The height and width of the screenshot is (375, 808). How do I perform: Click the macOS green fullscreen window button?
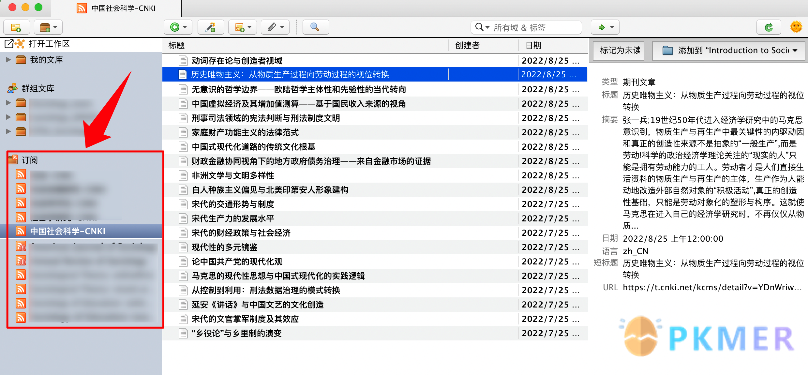pos(38,7)
